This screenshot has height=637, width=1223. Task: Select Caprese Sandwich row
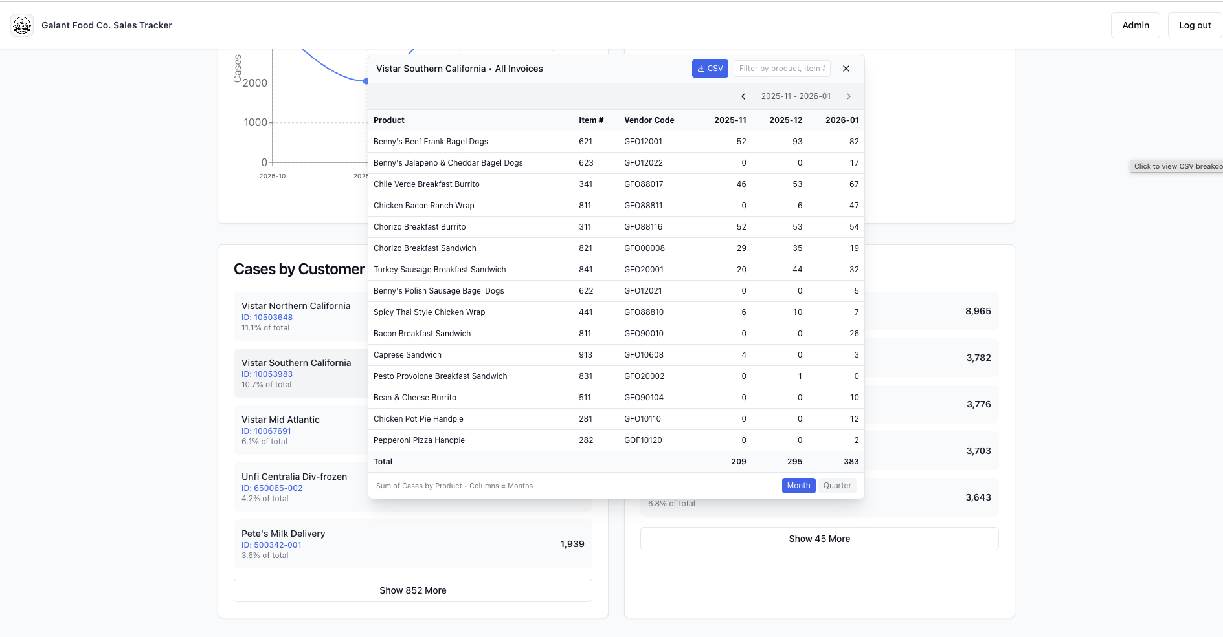(616, 355)
